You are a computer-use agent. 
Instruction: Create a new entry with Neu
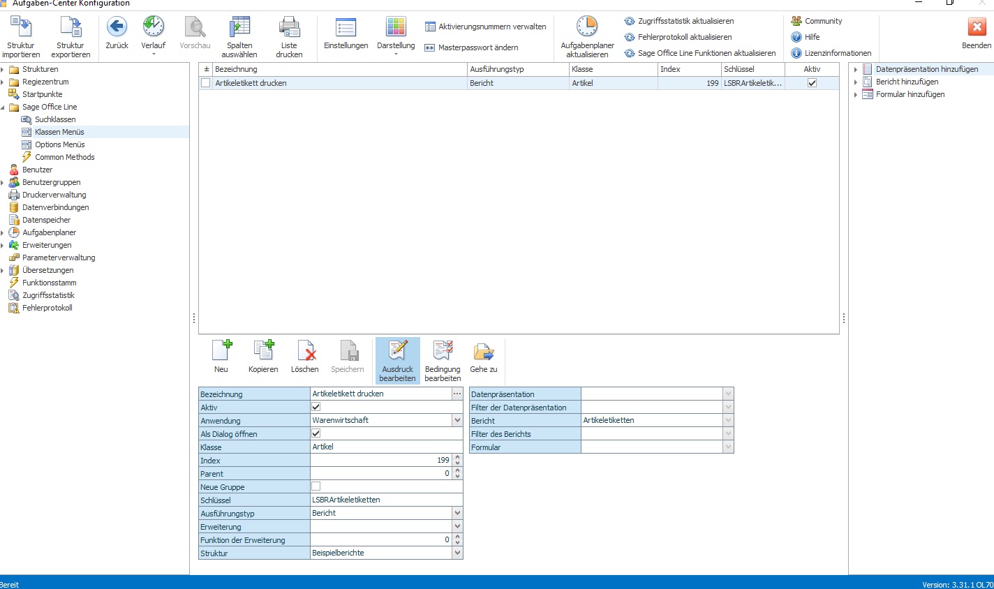click(221, 356)
